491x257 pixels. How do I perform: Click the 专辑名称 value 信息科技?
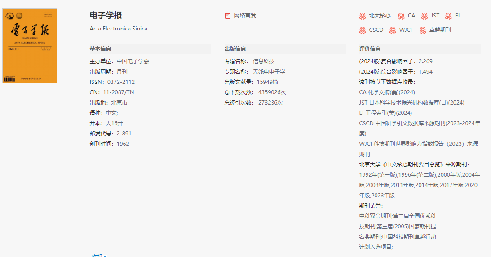click(264, 61)
